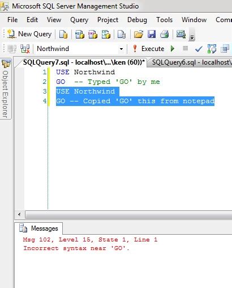Open Analysis Services DMX Query icon
The height and width of the screenshot is (288, 232).
point(93,35)
